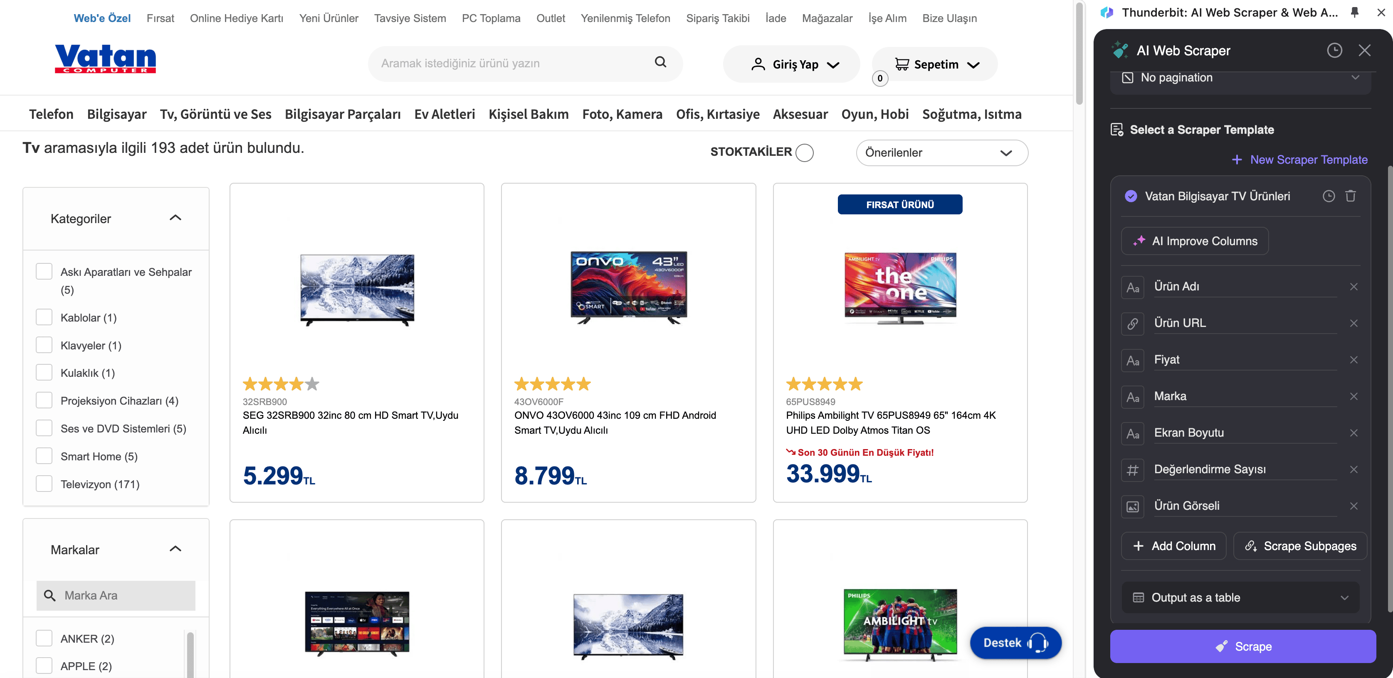This screenshot has width=1393, height=678.
Task: Pin the Thunderbit extension panel
Action: click(x=1355, y=12)
